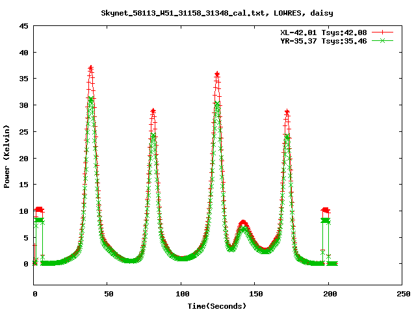Click x-axis tick label 50
416x312 pixels.
click(109, 294)
